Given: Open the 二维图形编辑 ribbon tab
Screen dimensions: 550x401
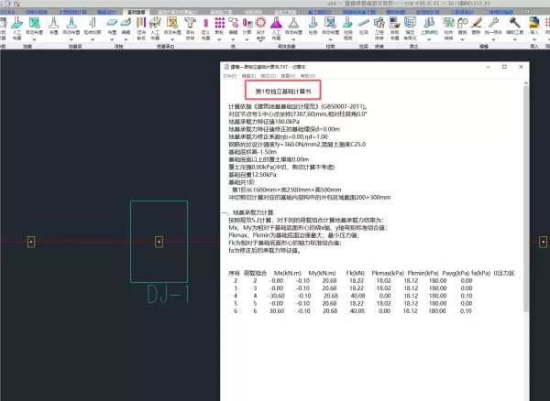Looking at the screenshot, I should click(x=499, y=12).
